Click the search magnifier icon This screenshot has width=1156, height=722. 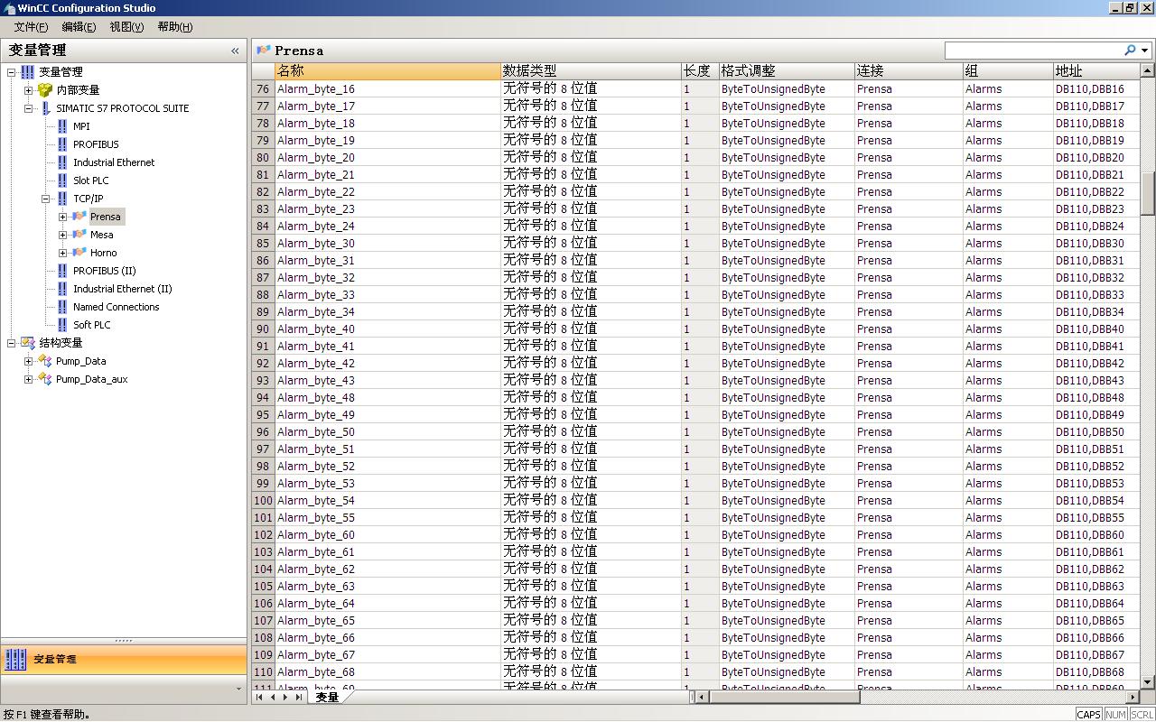(1130, 51)
